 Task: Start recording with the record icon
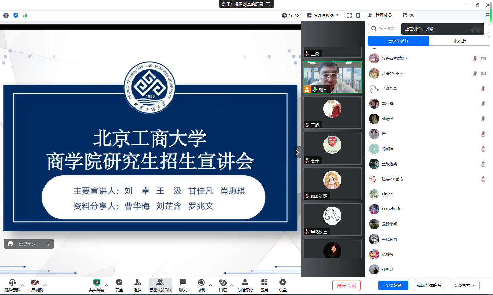[x=201, y=283]
